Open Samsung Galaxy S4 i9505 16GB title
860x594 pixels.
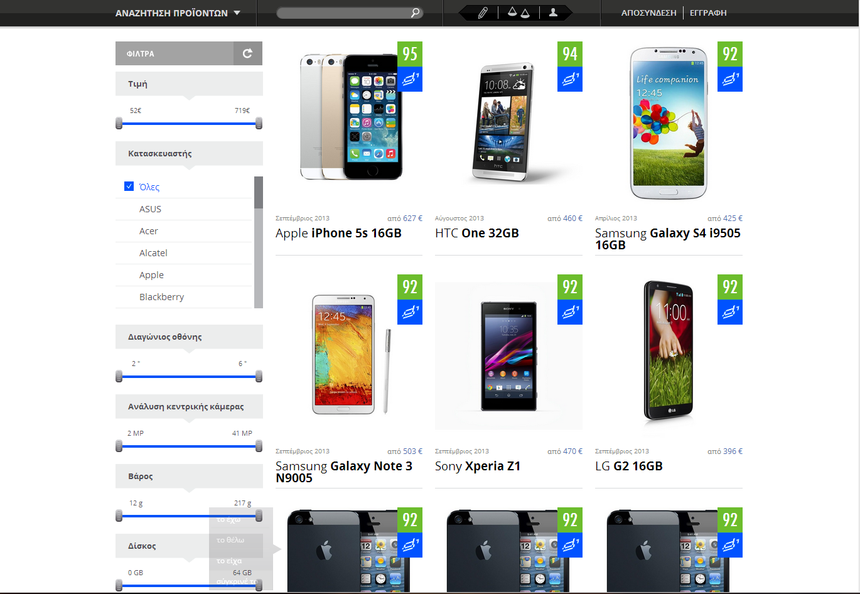tap(668, 239)
